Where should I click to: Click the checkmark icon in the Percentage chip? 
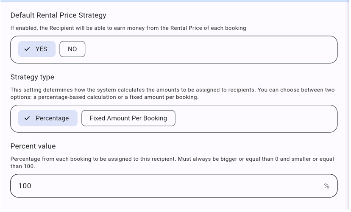tap(27, 118)
